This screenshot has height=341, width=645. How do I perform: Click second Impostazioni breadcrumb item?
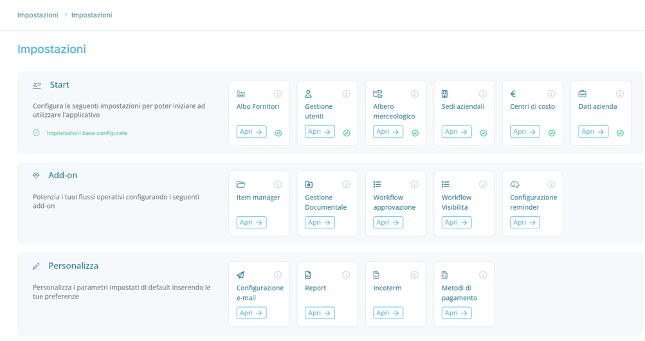tap(91, 15)
